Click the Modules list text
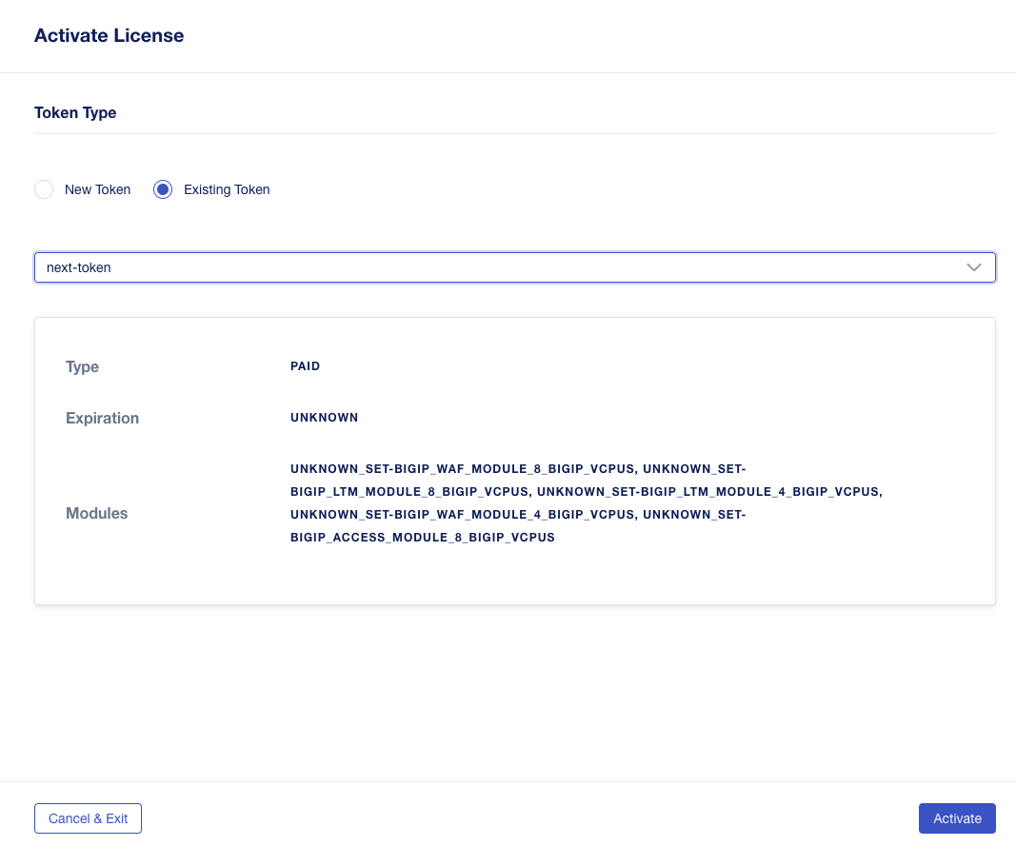1016x846 pixels. click(x=587, y=502)
